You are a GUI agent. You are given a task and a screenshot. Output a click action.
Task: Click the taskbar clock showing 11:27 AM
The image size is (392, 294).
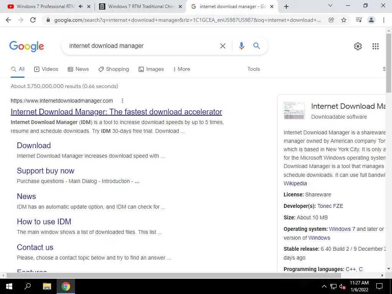[359, 283]
